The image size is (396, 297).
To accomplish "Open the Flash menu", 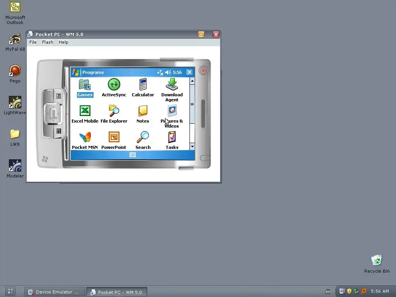I will point(48,42).
